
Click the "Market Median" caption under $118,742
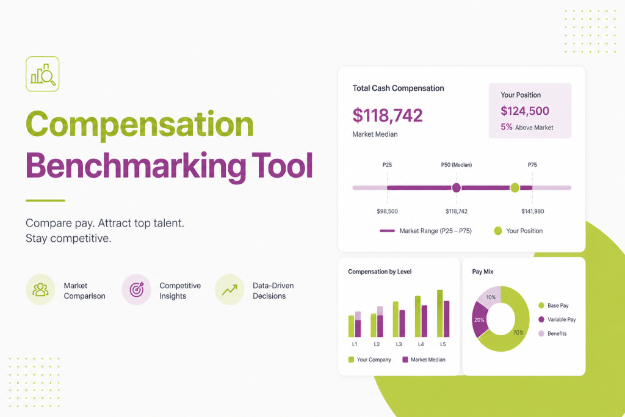click(375, 134)
